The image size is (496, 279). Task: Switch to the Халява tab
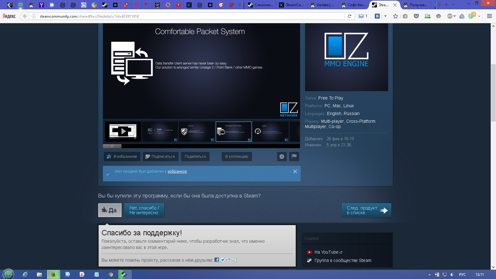(x=322, y=5)
